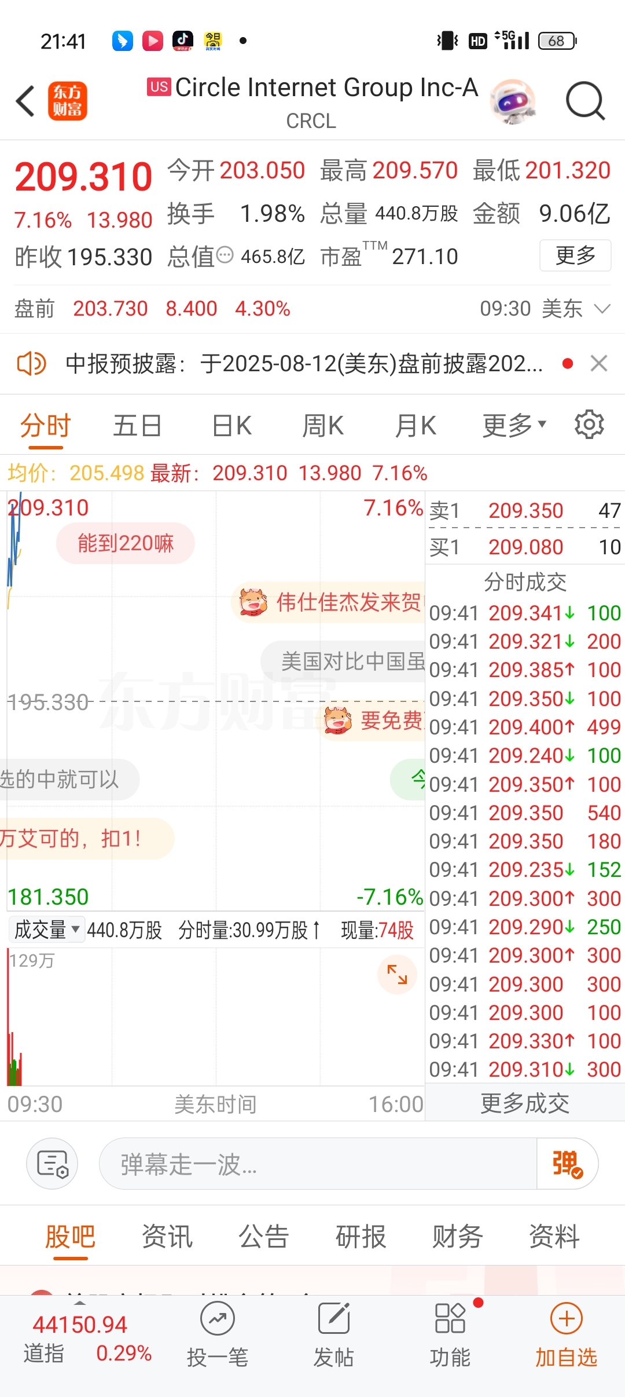
Task: Open the 财务 financials tab
Action: point(458,1237)
